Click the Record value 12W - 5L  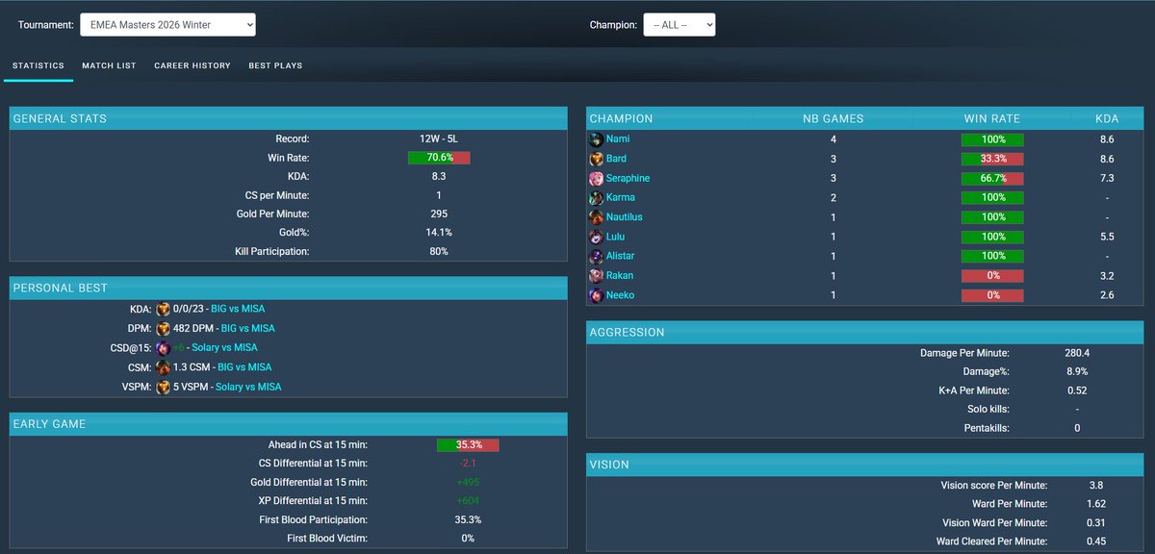[439, 138]
